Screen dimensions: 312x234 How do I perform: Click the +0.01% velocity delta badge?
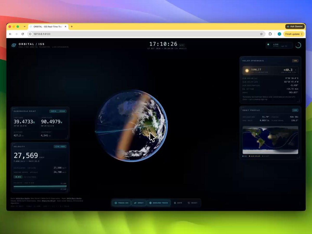pos(18,177)
